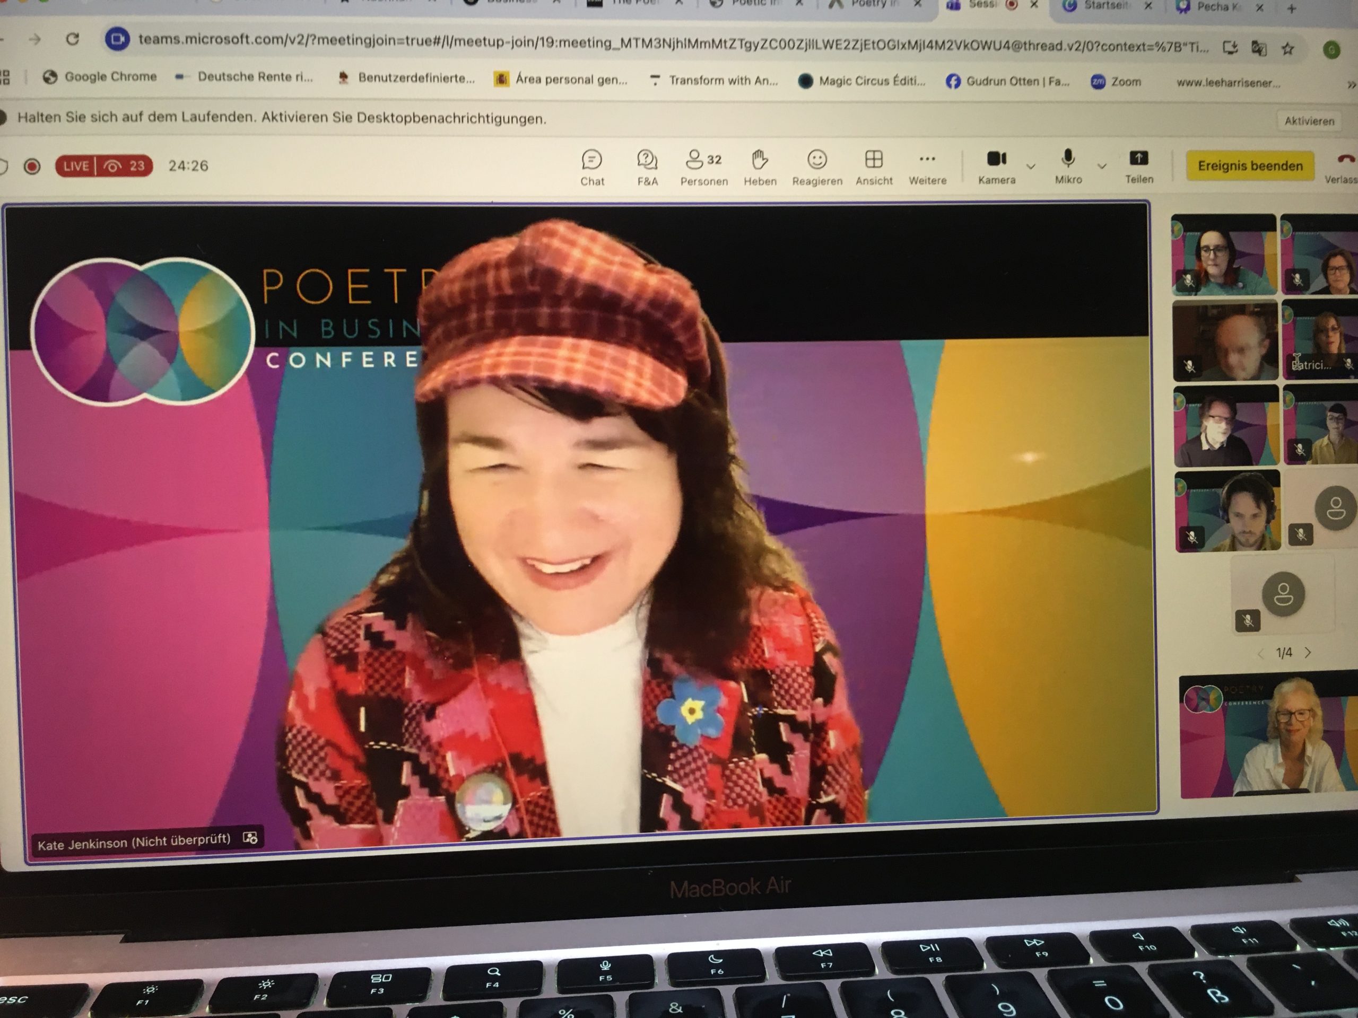Expand the camera options dropdown arrow

coord(1031,166)
